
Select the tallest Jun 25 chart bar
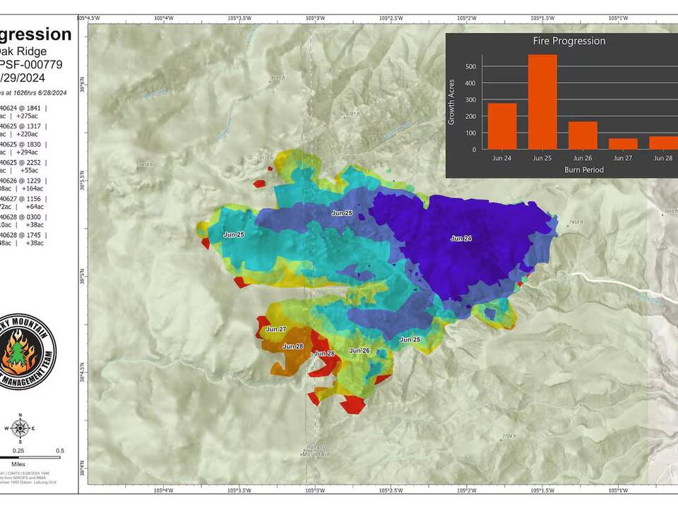542,102
